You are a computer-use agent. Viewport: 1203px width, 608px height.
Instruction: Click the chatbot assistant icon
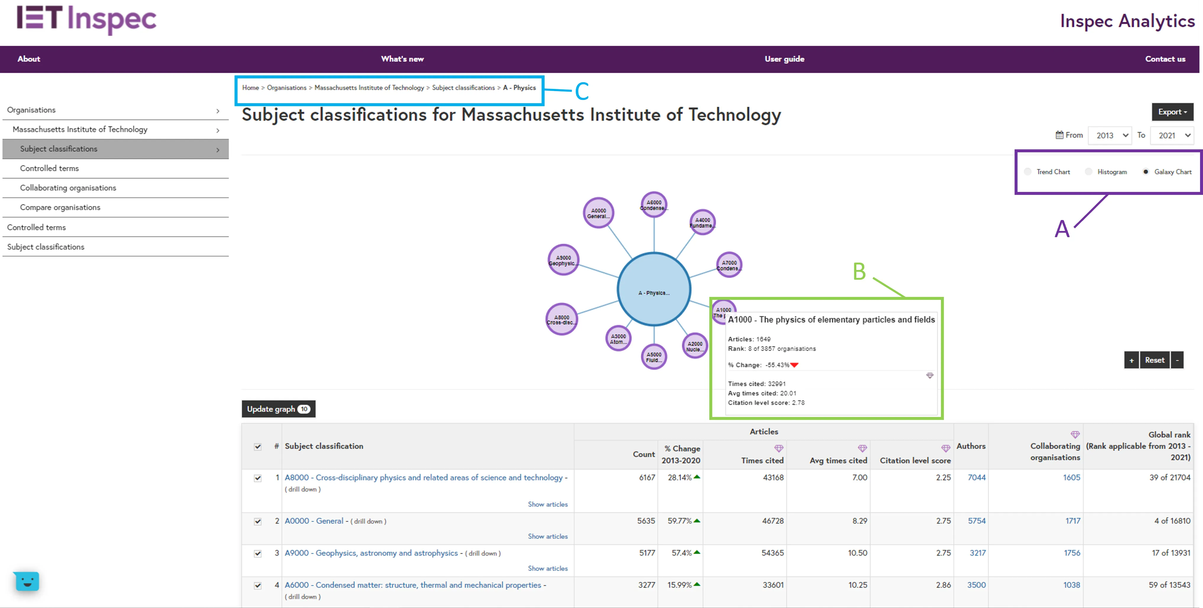27,581
